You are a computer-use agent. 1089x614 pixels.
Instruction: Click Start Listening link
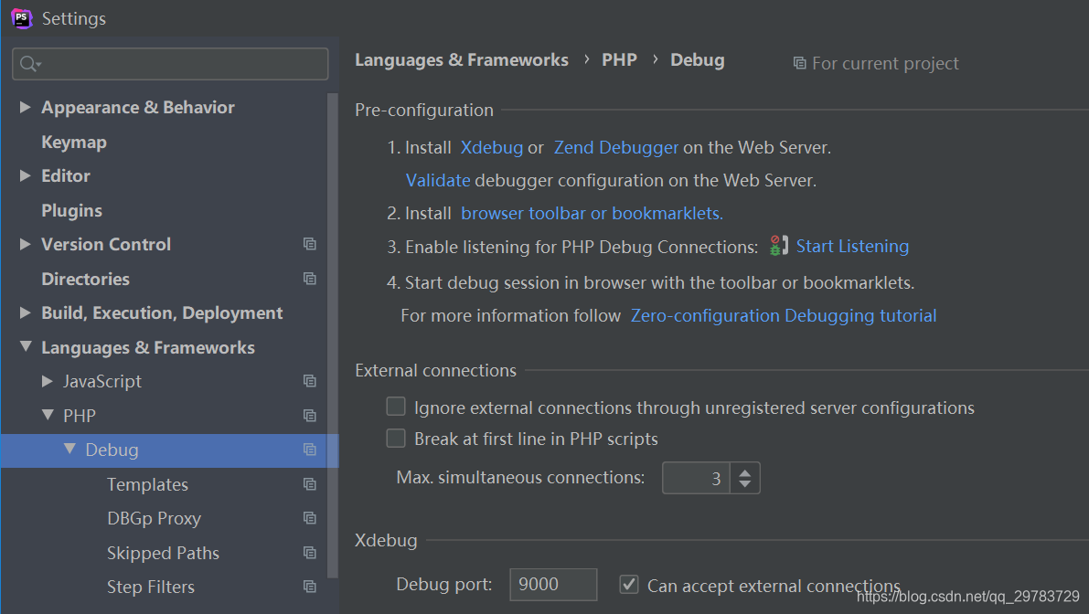point(852,247)
